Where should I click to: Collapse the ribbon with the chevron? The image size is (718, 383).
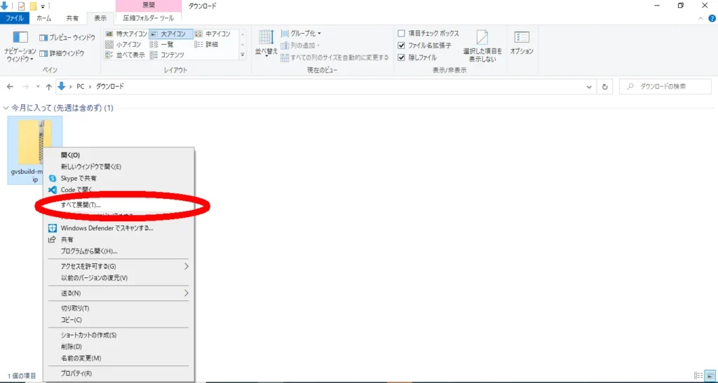701,18
